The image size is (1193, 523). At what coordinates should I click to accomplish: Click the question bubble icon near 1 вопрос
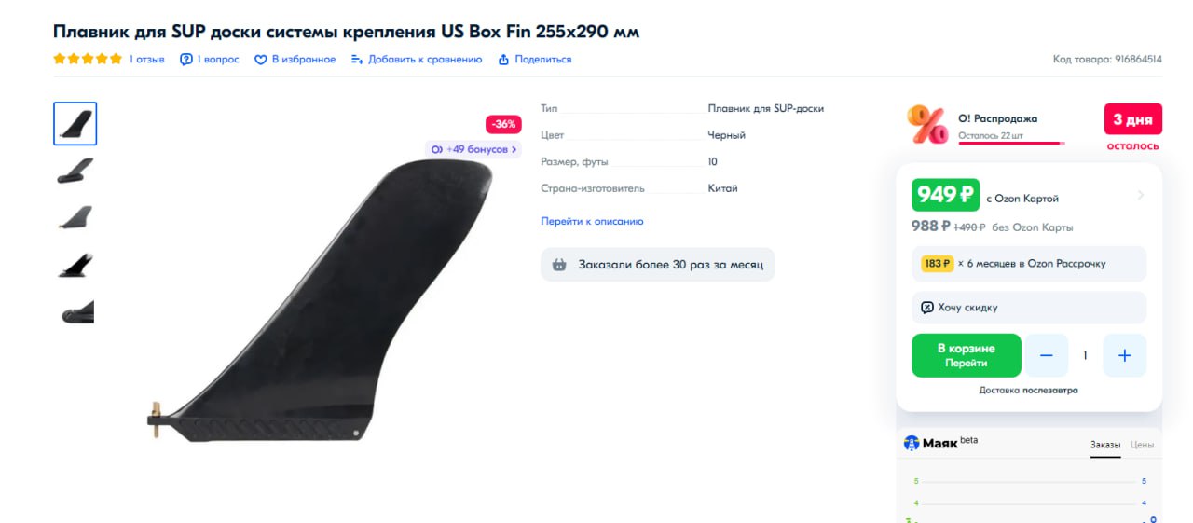[x=186, y=60]
